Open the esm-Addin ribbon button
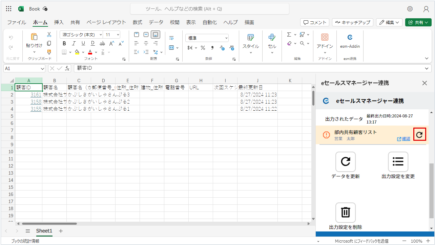 point(350,41)
